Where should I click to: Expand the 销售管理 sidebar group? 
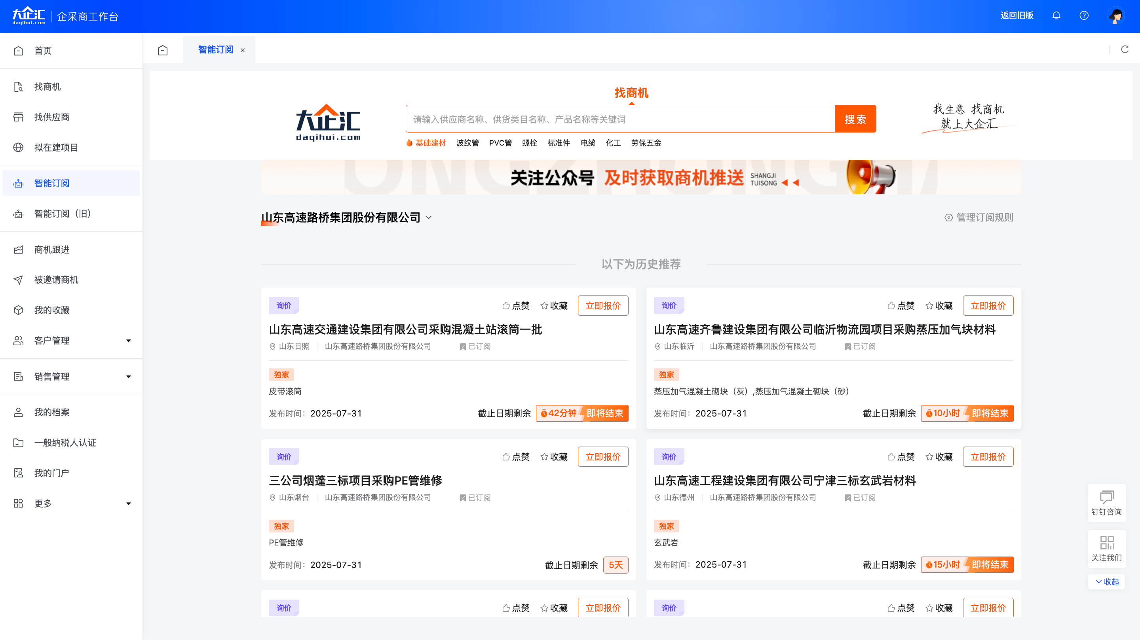tap(71, 377)
